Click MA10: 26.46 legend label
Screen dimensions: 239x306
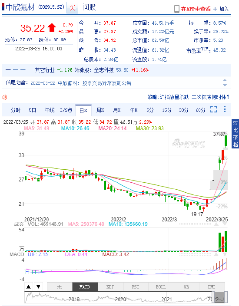(x=75, y=128)
